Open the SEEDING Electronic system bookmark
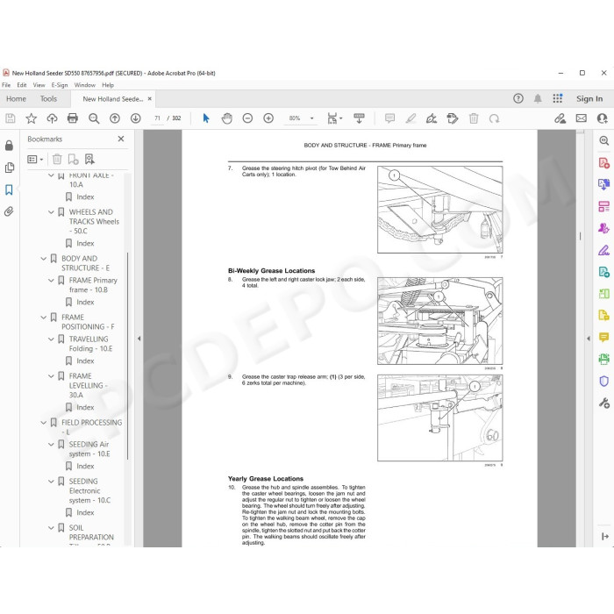 (x=89, y=490)
